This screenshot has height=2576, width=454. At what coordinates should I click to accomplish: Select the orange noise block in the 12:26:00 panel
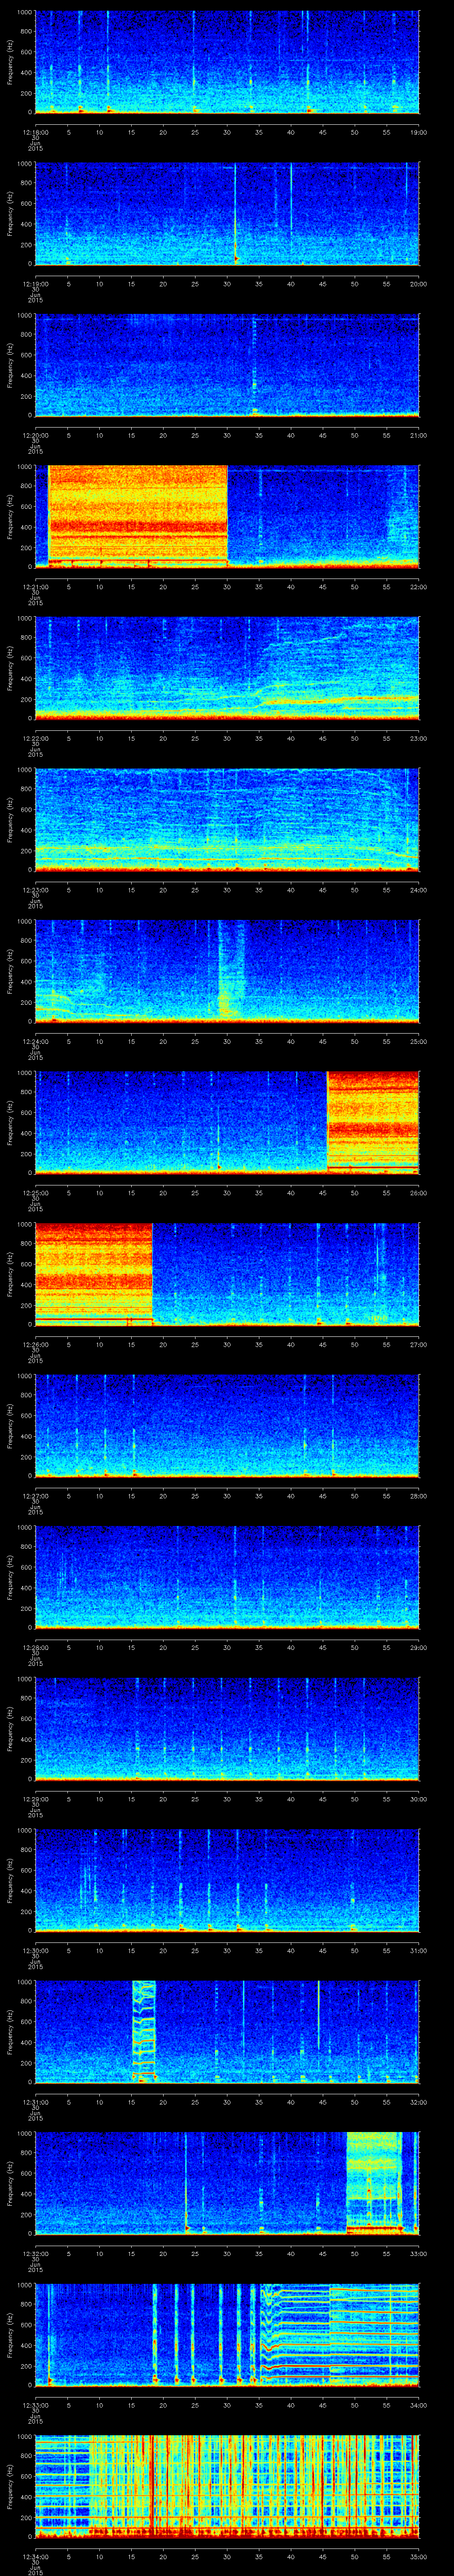[94, 1274]
